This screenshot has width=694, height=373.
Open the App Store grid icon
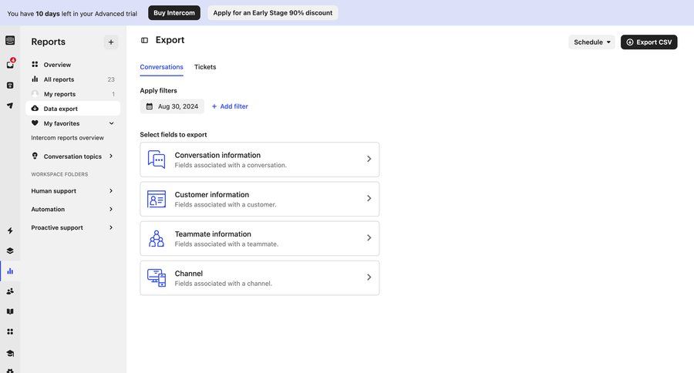point(10,331)
